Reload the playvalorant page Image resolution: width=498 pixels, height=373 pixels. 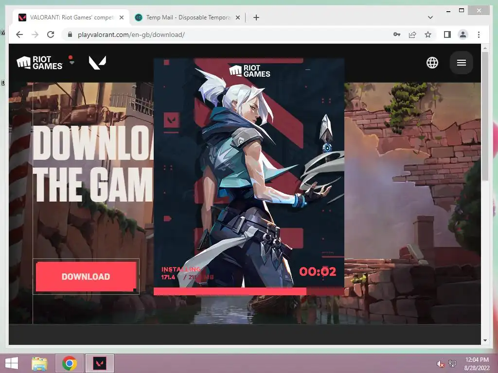51,34
